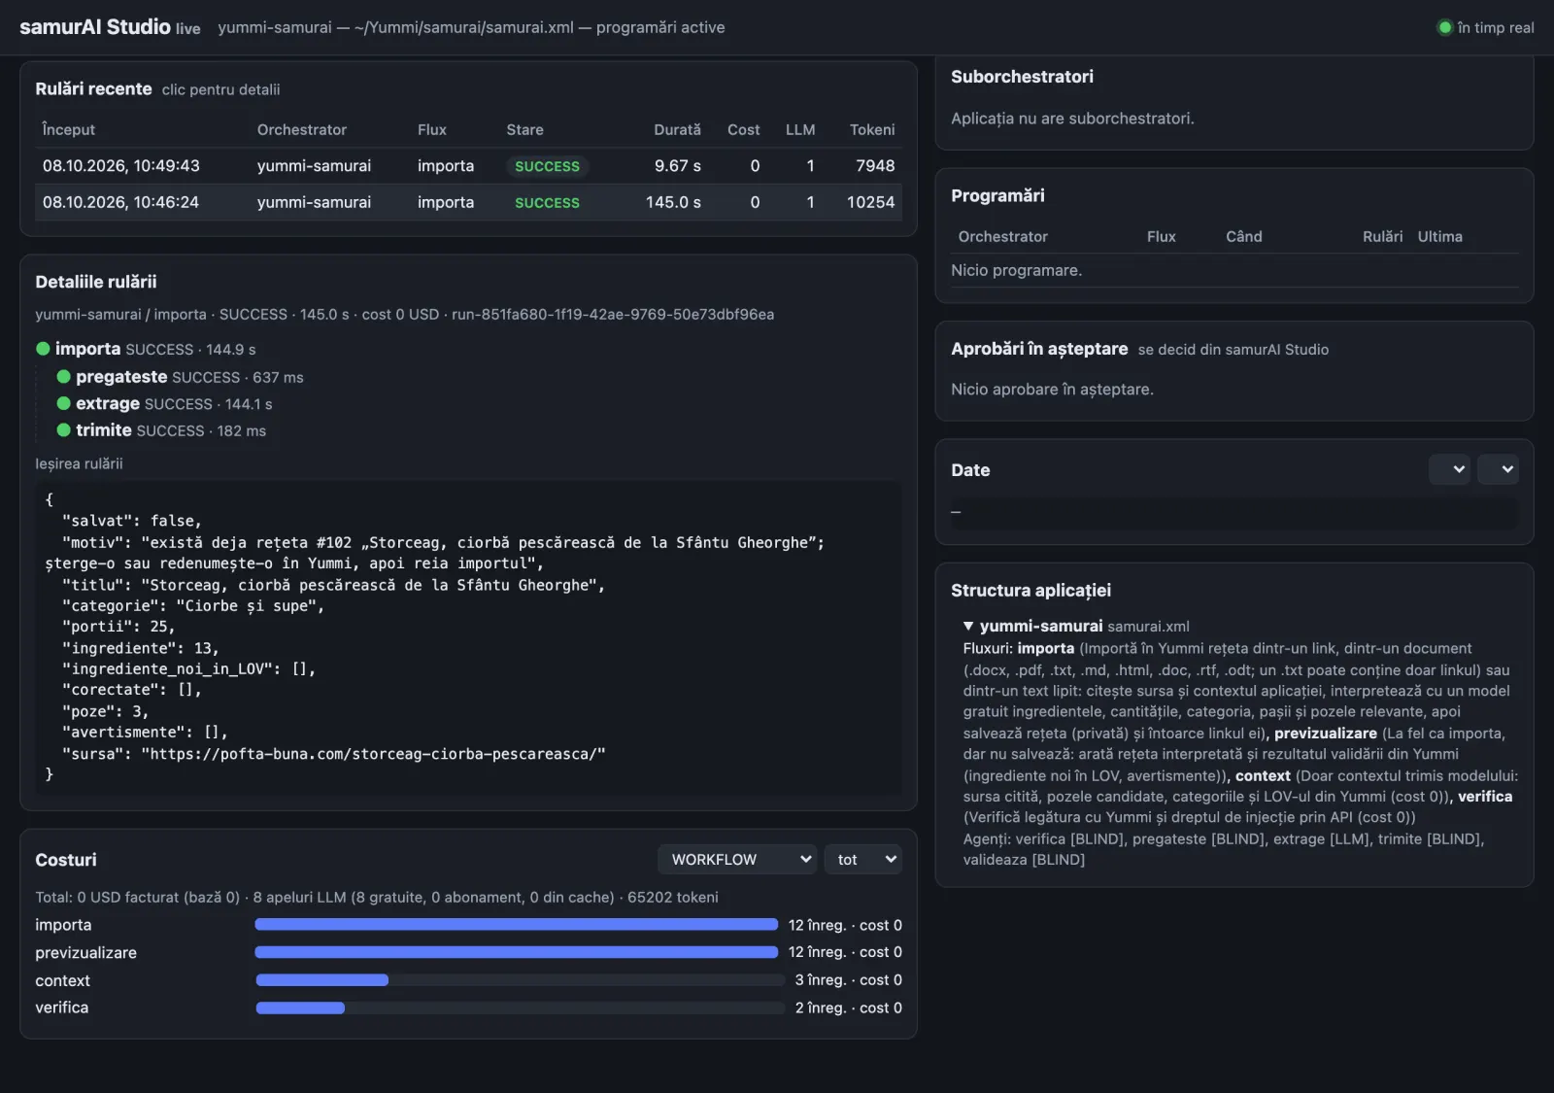Click the Durată column header
Screen dimensions: 1554x1093
coord(677,129)
